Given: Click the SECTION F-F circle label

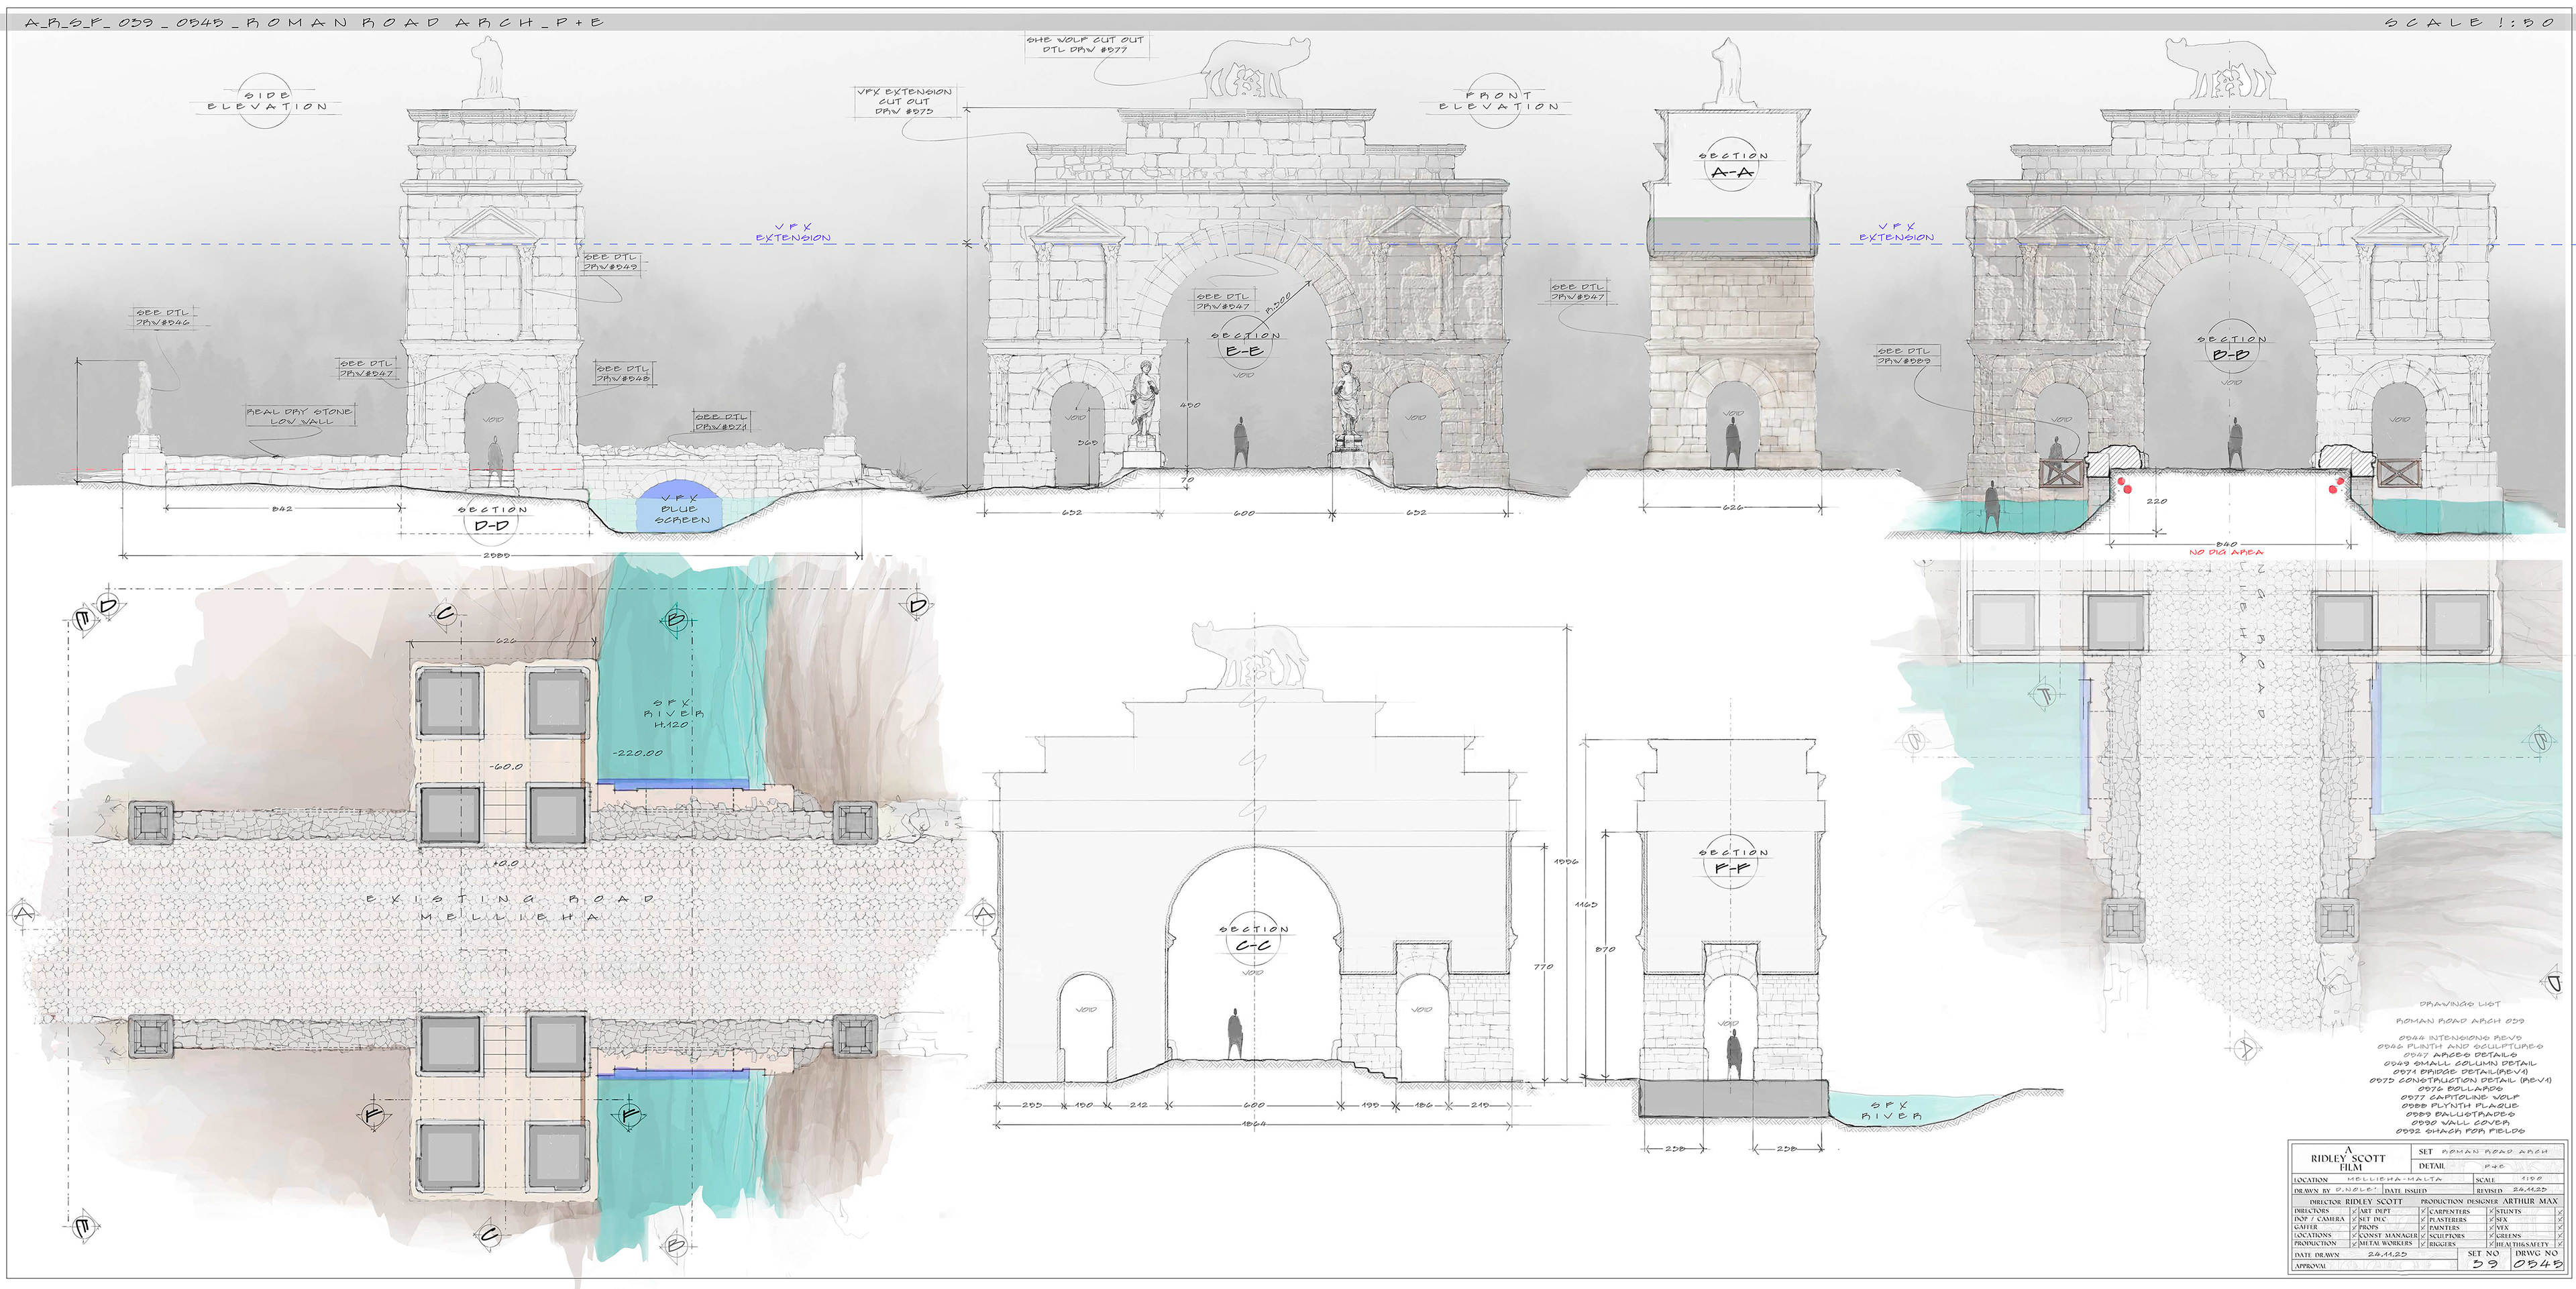Looking at the screenshot, I should click(1732, 861).
